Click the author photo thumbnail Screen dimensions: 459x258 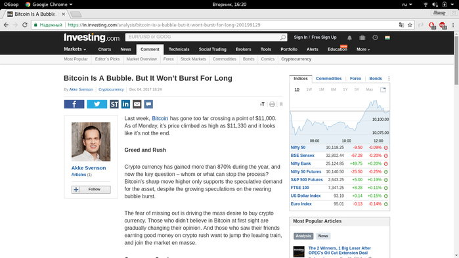click(x=91, y=142)
